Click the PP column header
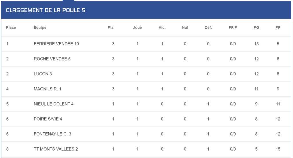This screenshot has height=158, width=293. click(278, 28)
